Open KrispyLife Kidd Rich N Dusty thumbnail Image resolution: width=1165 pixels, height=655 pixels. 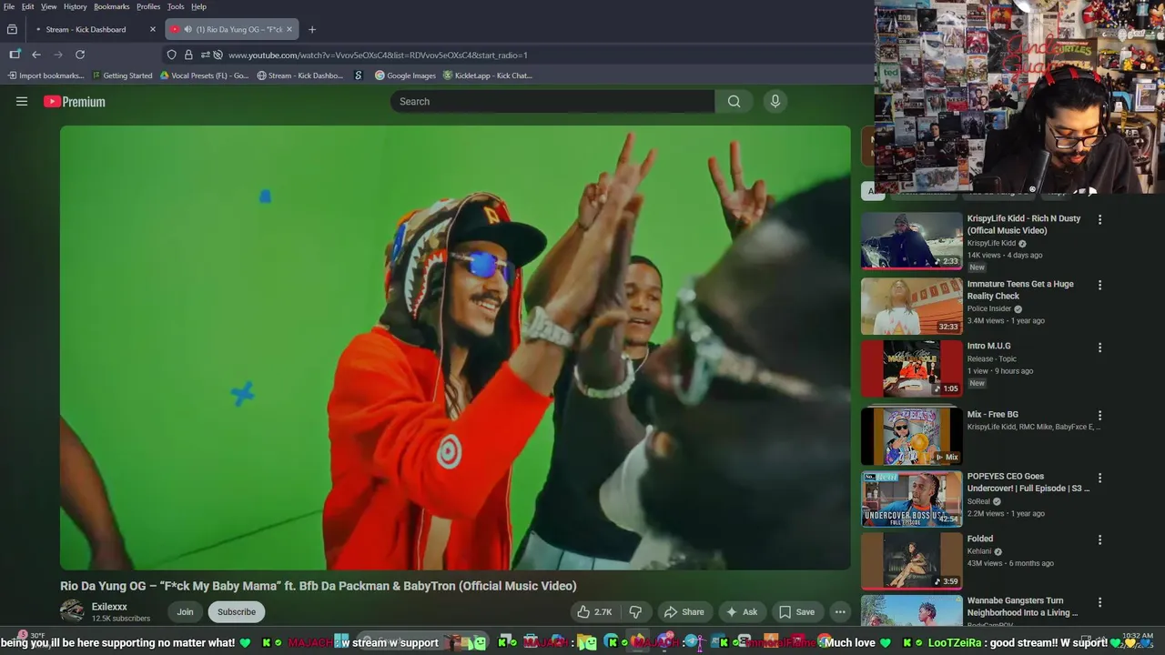(x=912, y=241)
